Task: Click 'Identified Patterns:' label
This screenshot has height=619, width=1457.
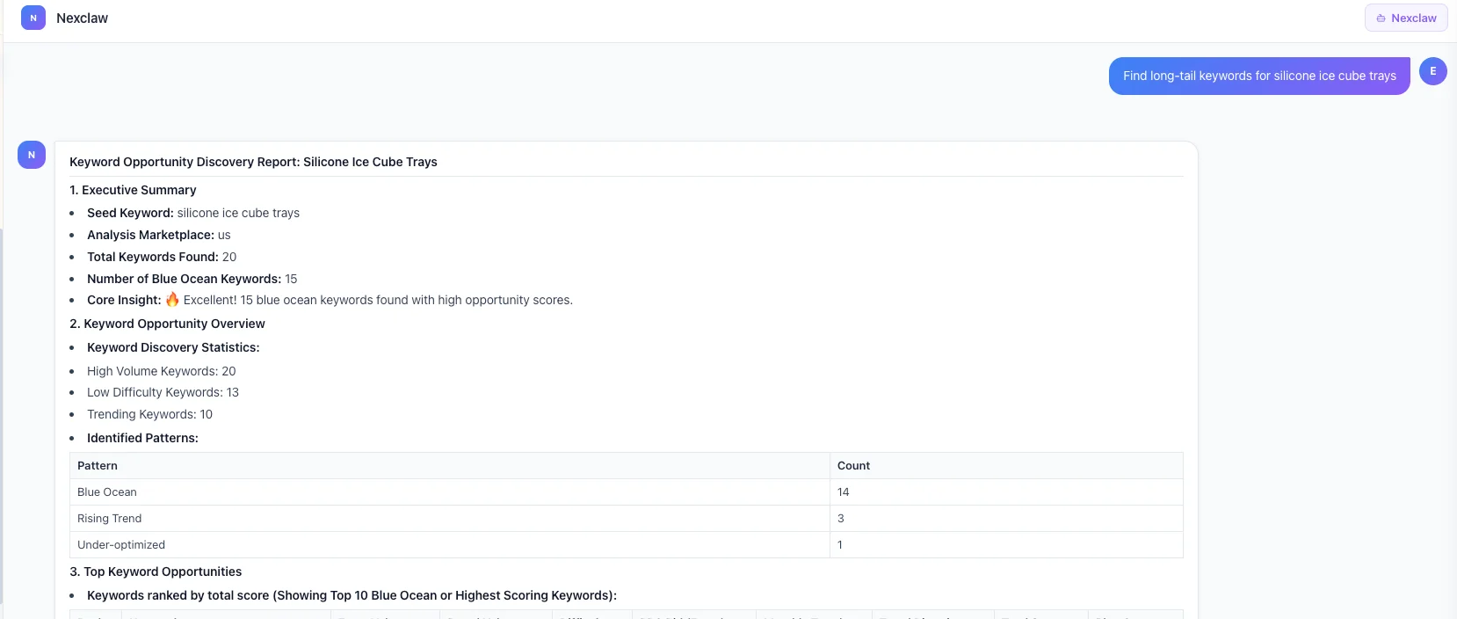Action: coord(142,438)
